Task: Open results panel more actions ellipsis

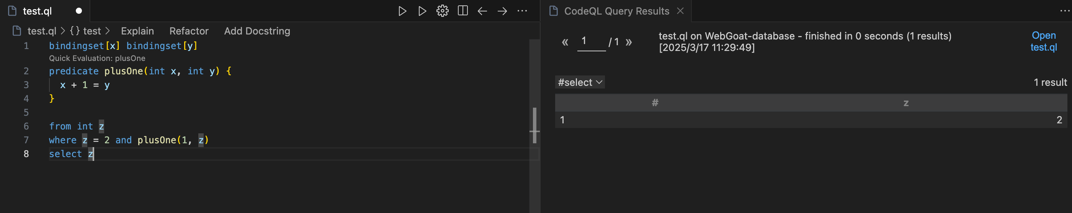Action: (x=1064, y=11)
